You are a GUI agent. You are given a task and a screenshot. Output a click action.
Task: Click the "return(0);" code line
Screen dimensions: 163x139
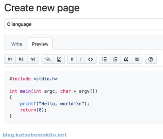[x=33, y=110]
